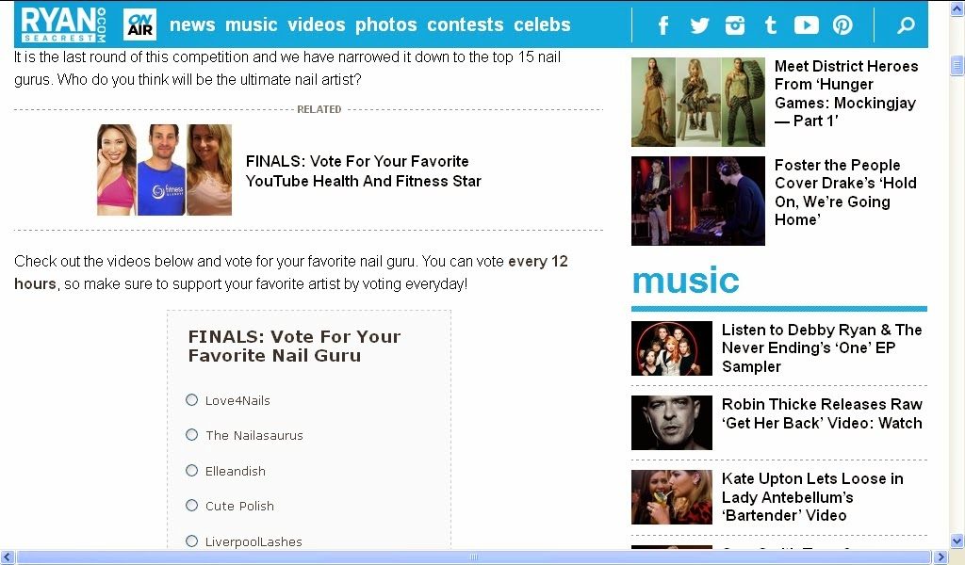The width and height of the screenshot is (965, 565).
Task: Select The Nailasaurus radio option
Action: tap(192, 435)
